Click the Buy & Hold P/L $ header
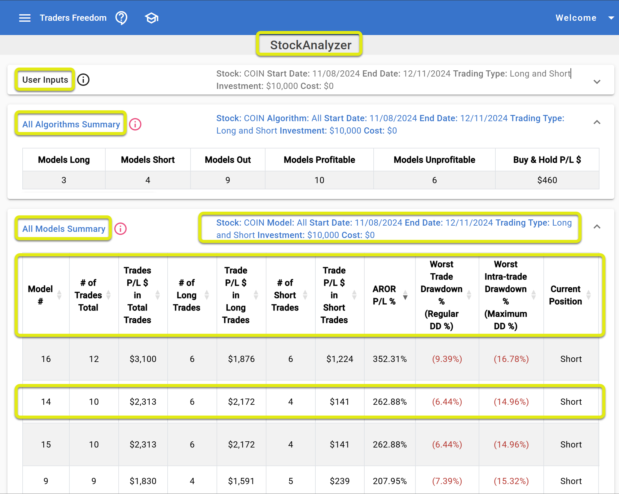 click(x=547, y=160)
